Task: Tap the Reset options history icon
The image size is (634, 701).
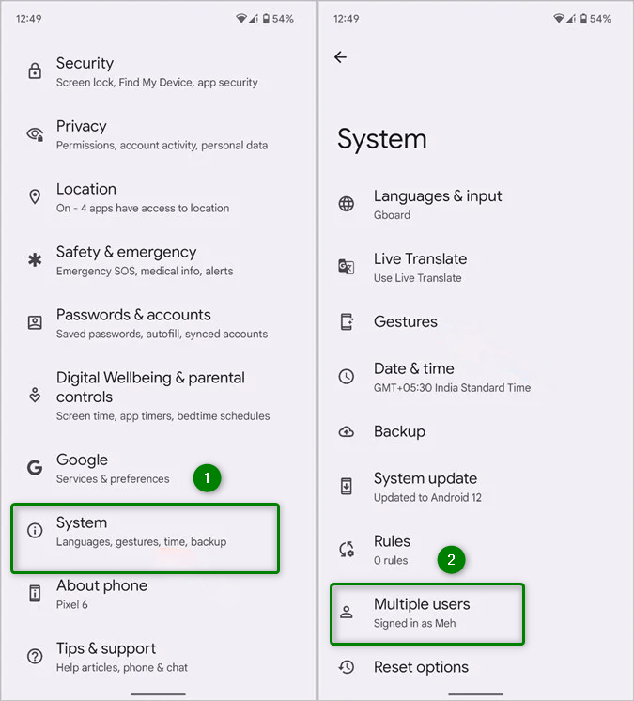Action: 347,667
